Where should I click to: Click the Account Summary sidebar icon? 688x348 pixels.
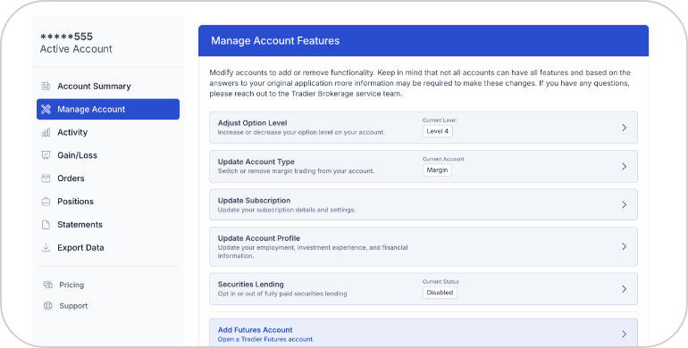pos(46,86)
